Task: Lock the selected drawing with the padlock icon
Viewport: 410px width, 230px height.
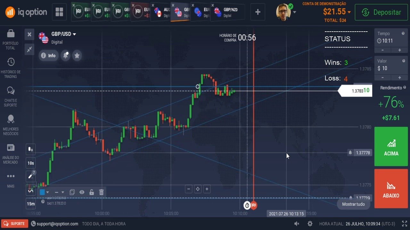Action: [x=92, y=192]
